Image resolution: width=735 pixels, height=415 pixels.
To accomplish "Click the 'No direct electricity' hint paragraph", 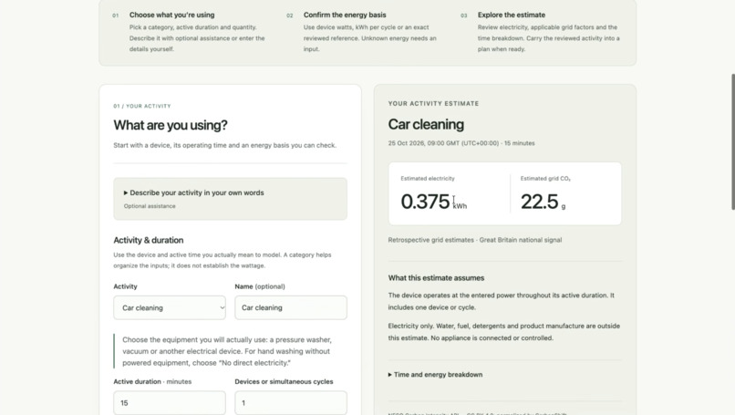I will [227, 351].
